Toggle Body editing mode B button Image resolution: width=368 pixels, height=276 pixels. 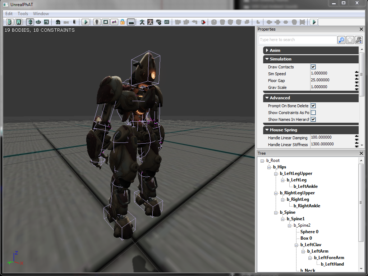coord(10,22)
